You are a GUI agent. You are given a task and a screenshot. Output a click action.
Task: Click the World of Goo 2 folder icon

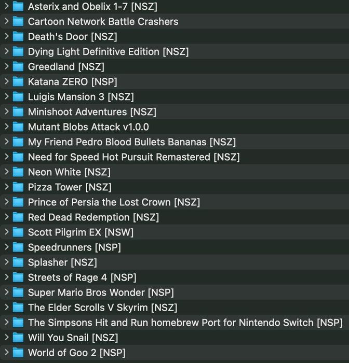[18, 353]
